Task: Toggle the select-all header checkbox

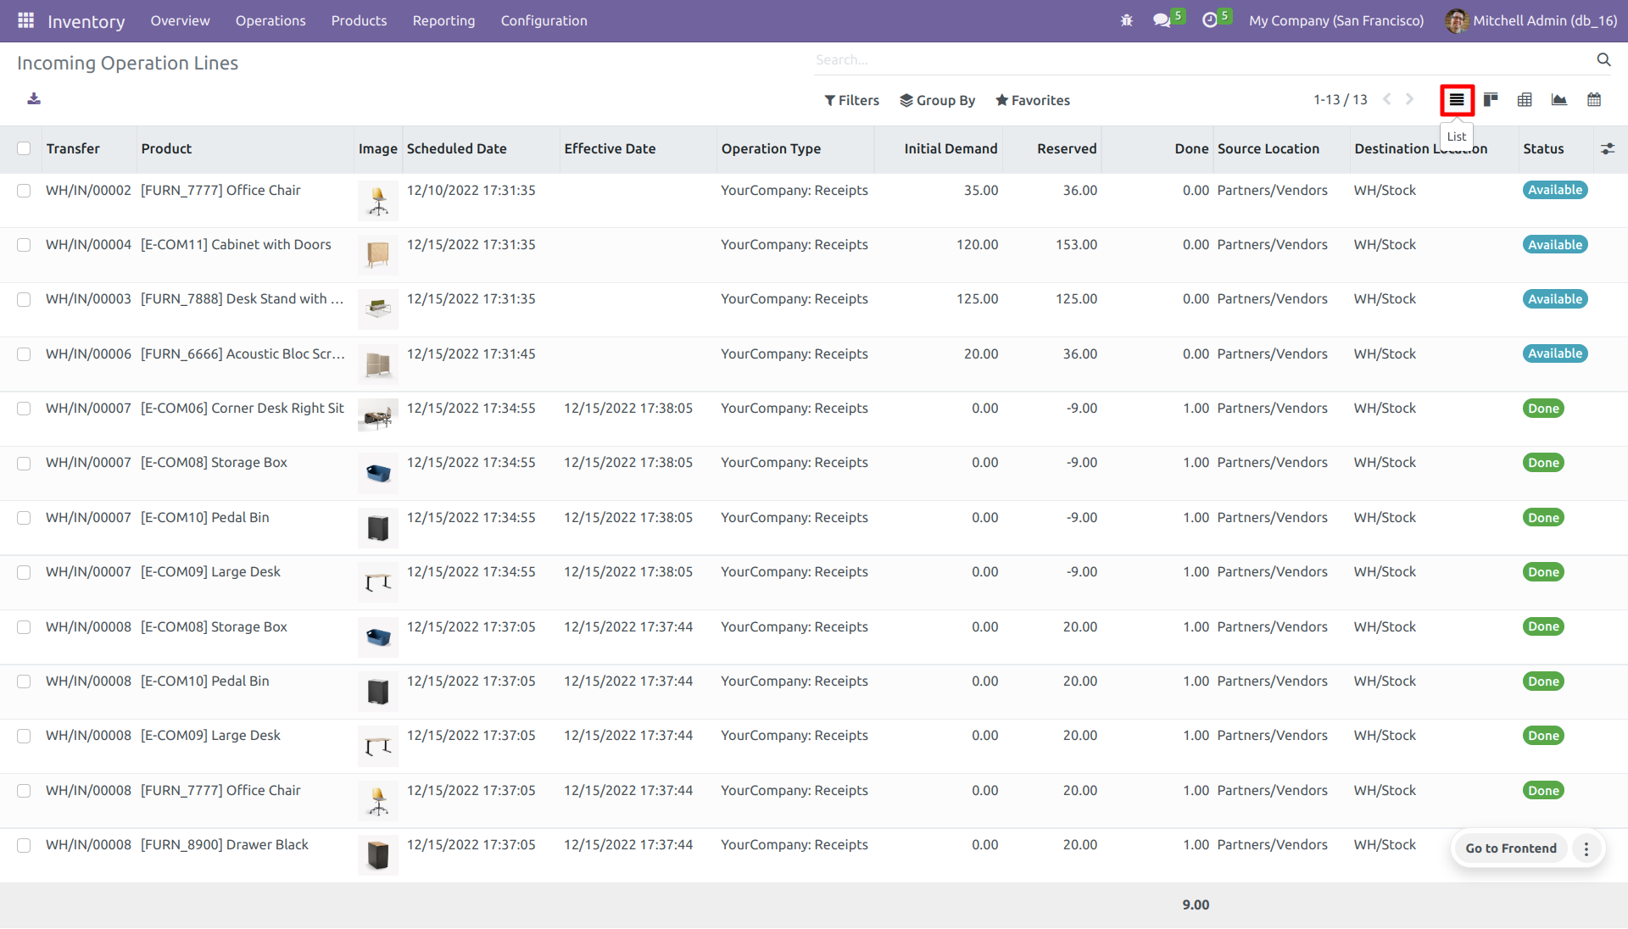Action: tap(24, 148)
